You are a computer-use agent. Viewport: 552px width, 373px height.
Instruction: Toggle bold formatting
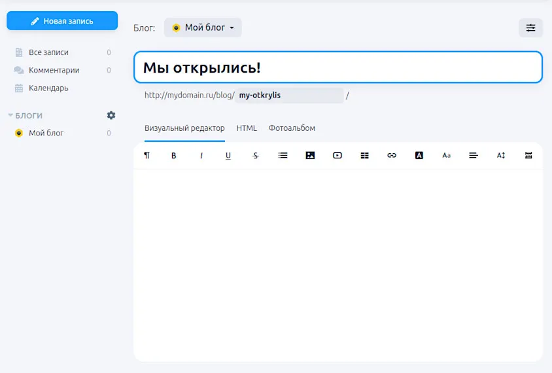pos(173,156)
